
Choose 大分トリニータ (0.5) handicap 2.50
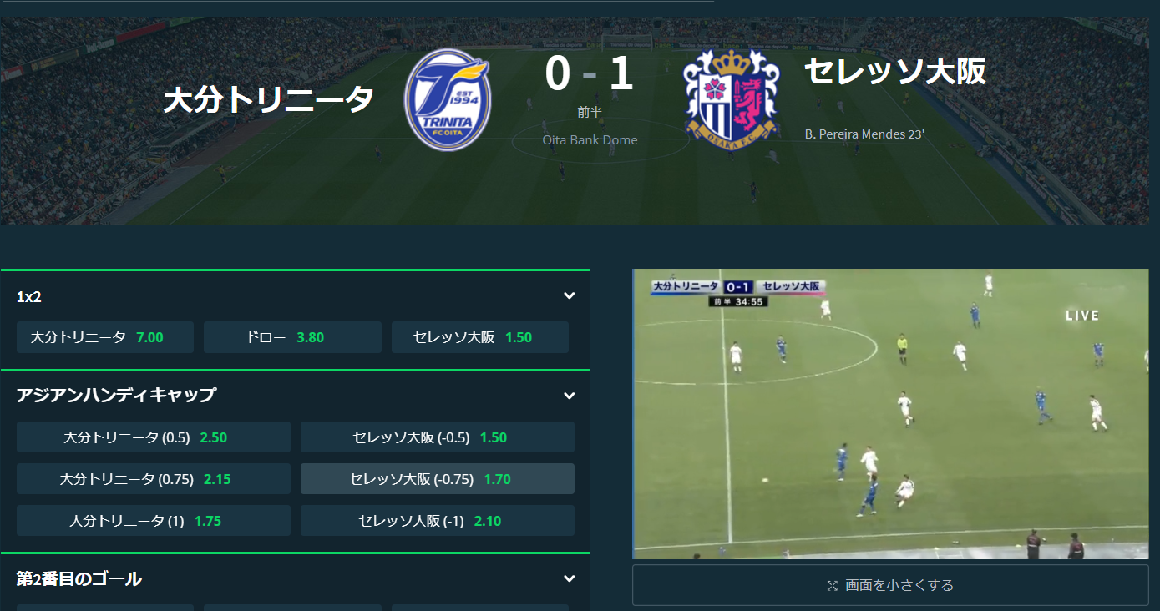pos(154,437)
